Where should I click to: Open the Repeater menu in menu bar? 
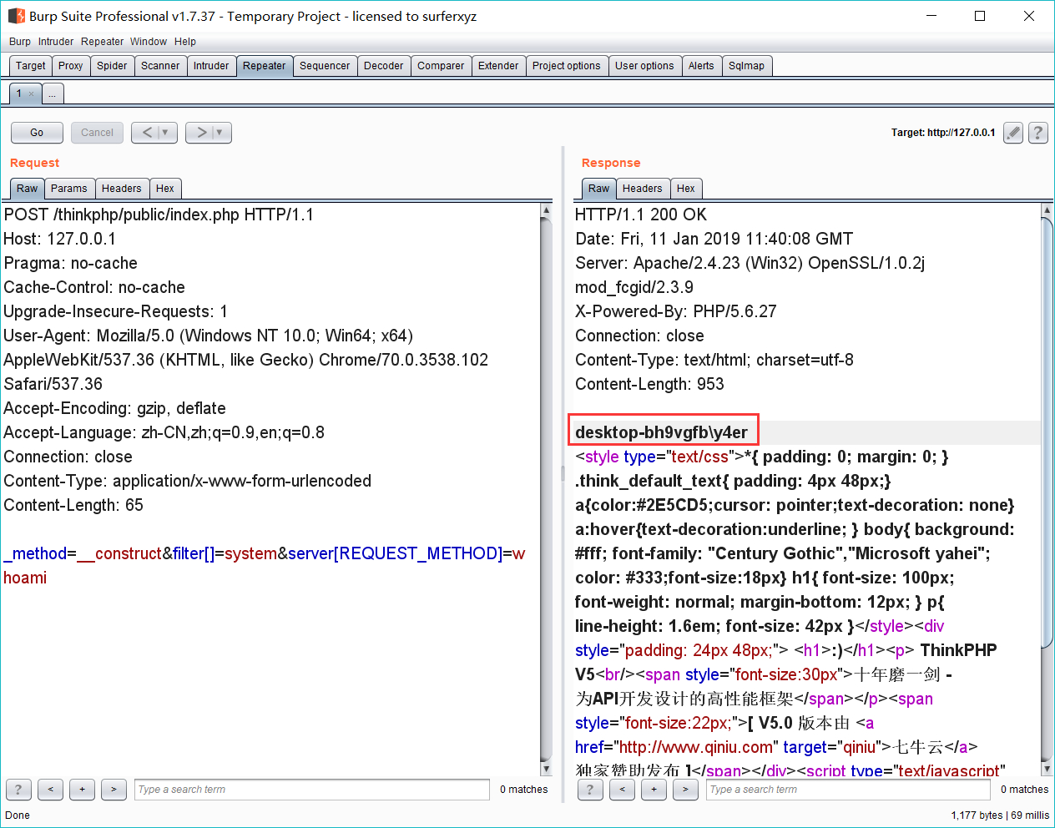click(x=103, y=42)
